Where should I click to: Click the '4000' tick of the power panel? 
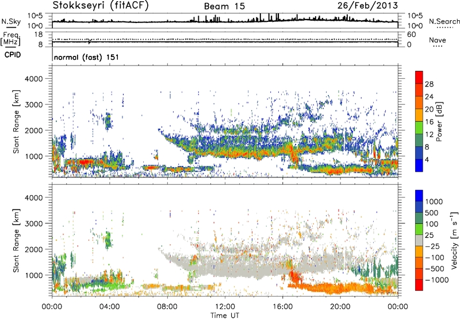coord(33,79)
